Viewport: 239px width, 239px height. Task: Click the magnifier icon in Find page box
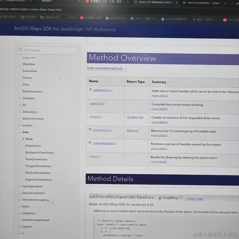pos(21,50)
